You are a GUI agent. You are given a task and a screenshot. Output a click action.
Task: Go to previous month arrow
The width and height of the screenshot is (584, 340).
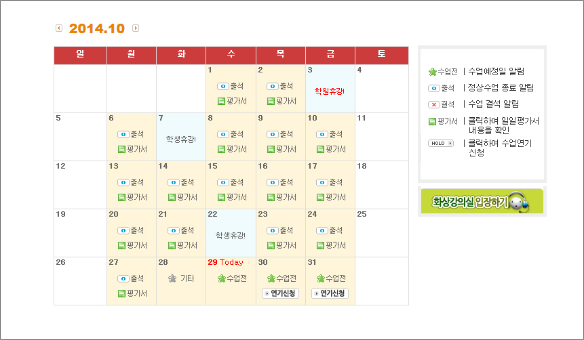point(58,28)
